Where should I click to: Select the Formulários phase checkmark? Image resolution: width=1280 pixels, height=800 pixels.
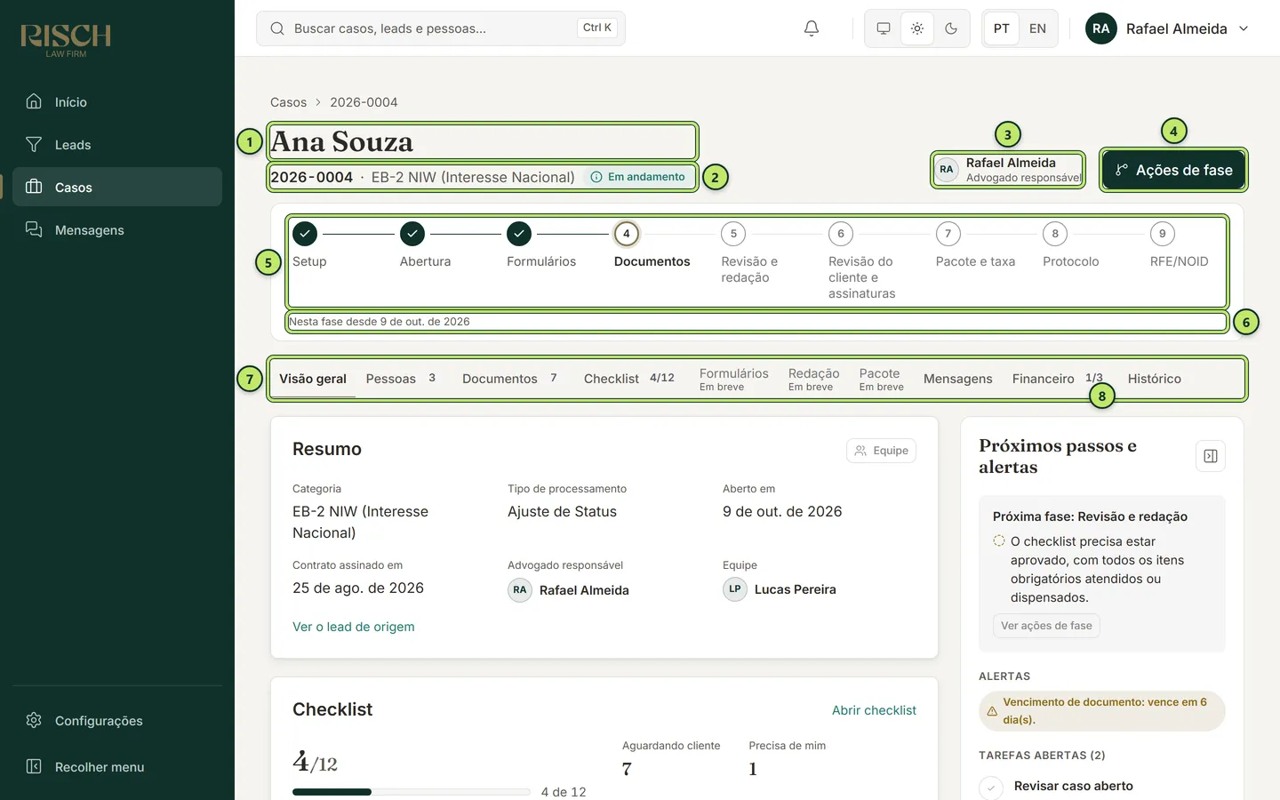pos(519,234)
